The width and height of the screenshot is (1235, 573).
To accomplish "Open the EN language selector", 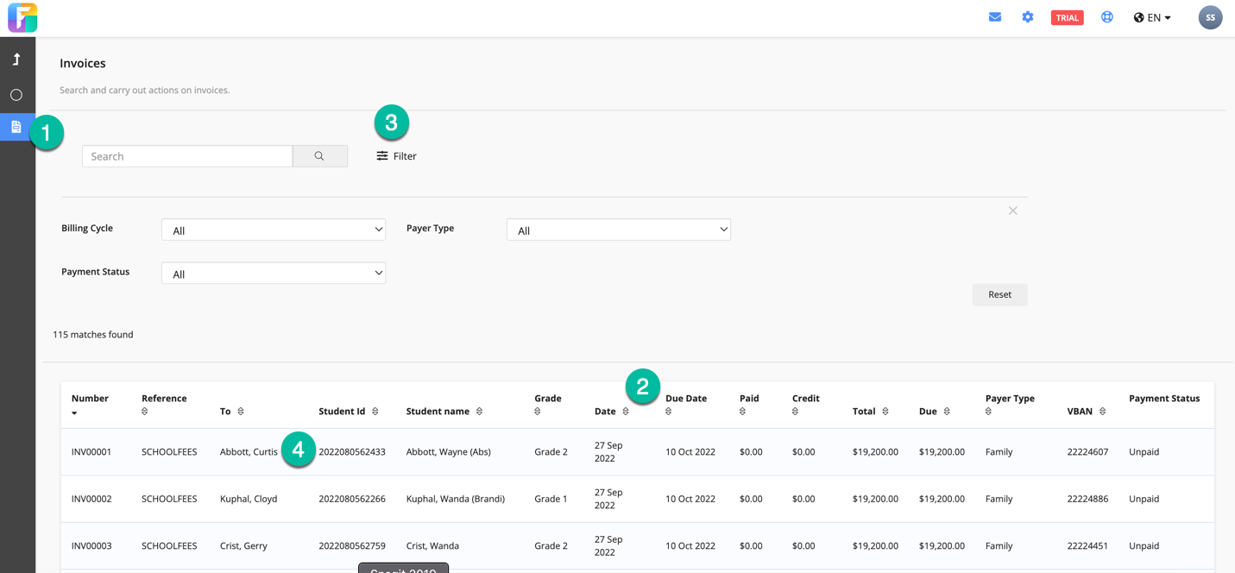I will tap(1152, 17).
